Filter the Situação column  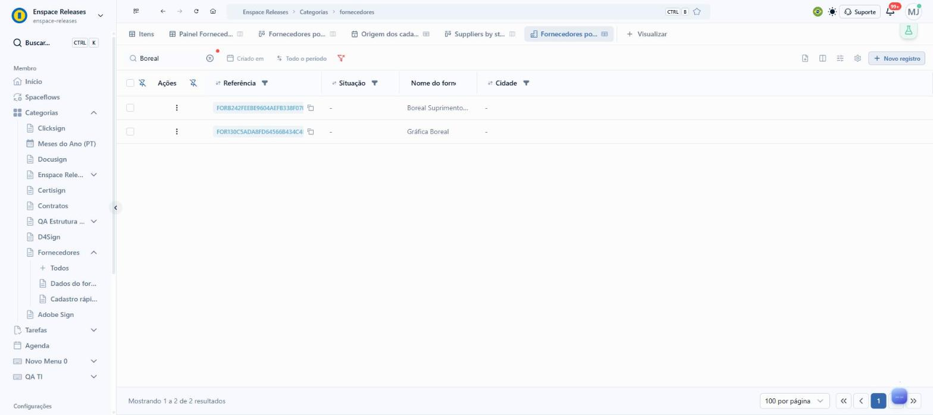[x=374, y=83]
